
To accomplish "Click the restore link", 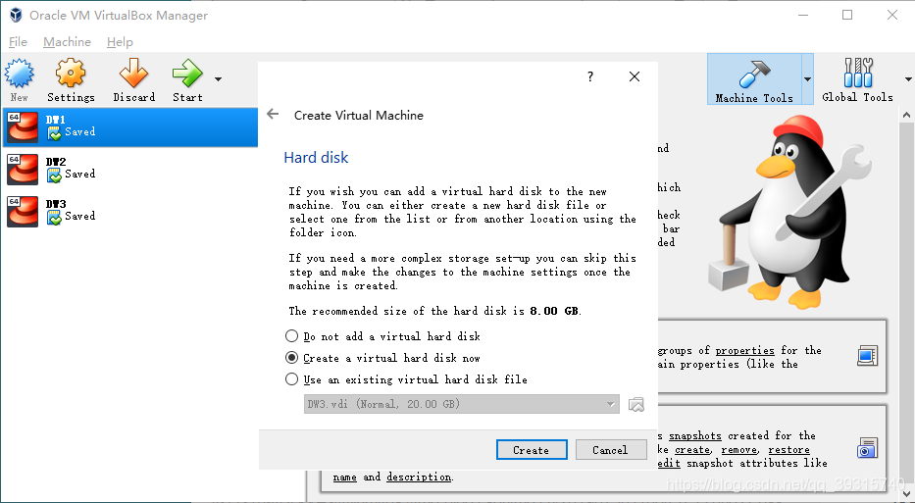I will [x=788, y=449].
